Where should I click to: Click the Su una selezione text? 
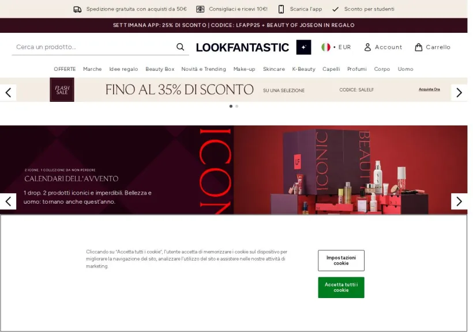point(284,90)
